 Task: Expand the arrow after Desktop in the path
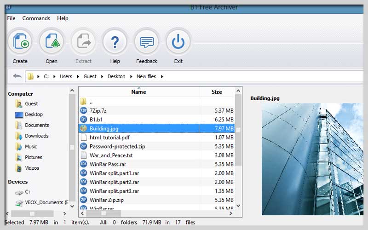tap(131, 76)
